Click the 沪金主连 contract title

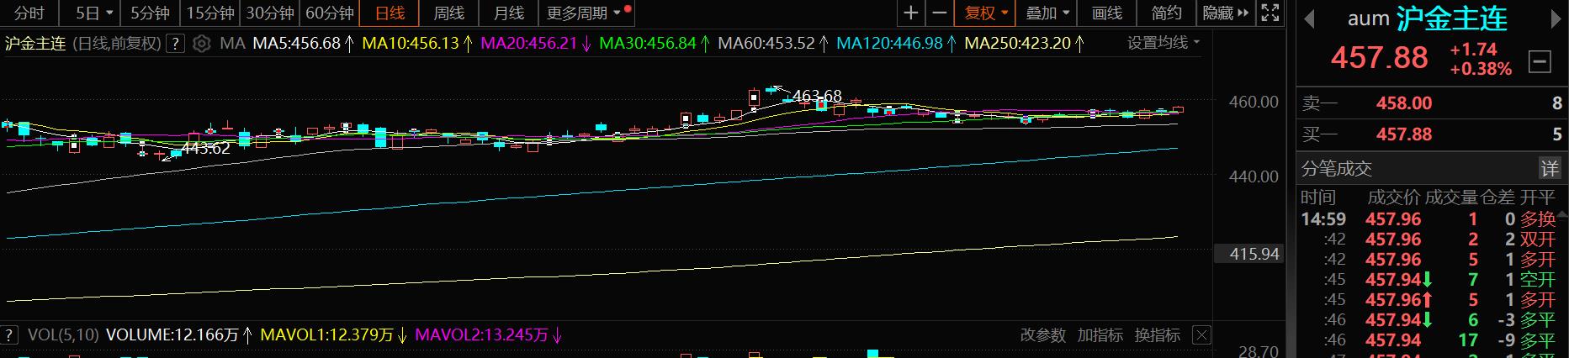coord(1451,18)
